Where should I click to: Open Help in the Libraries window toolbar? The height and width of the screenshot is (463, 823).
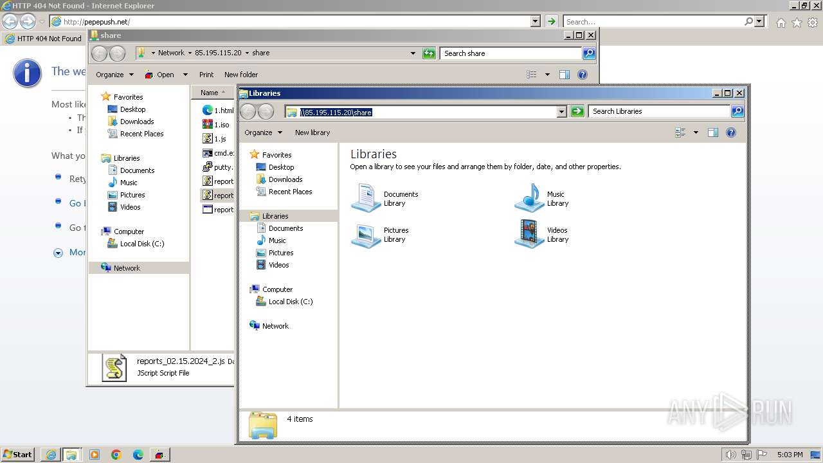[x=731, y=132]
